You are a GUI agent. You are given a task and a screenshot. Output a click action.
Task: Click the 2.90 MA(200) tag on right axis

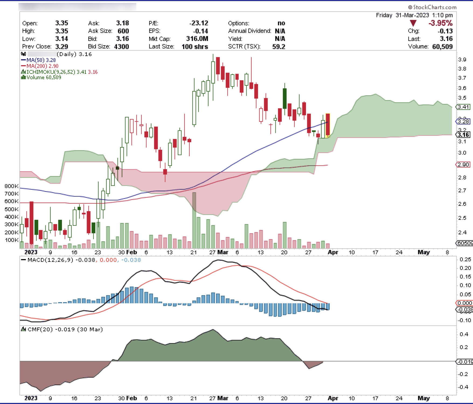(463, 165)
